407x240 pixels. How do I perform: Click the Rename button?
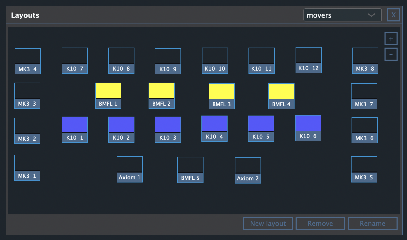tap(372, 224)
